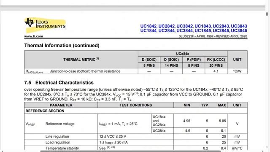Click the 4.95 minimum value
Viewport: 270px width, 152px height.
coord(186,121)
